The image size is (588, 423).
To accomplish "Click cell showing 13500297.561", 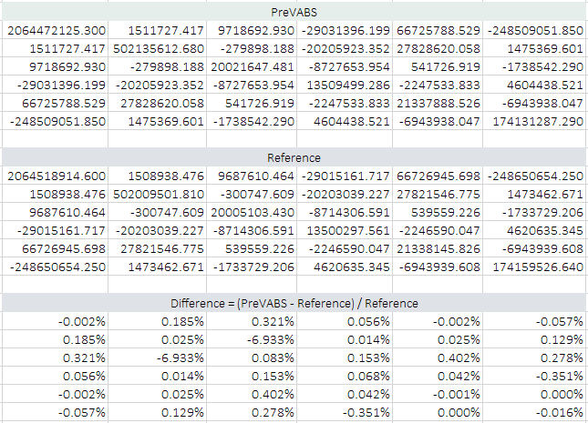I will pyautogui.click(x=346, y=229).
